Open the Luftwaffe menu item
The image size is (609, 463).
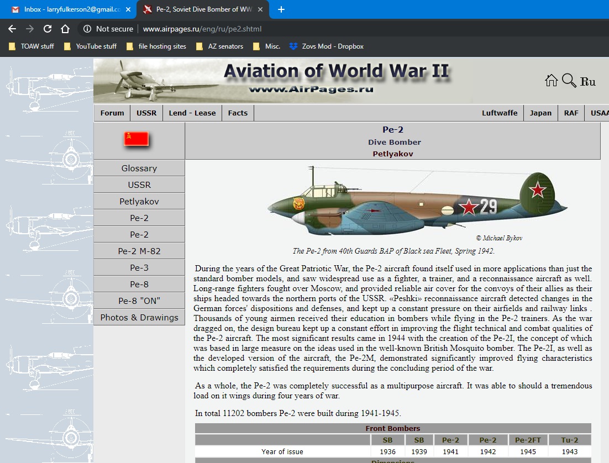click(500, 113)
